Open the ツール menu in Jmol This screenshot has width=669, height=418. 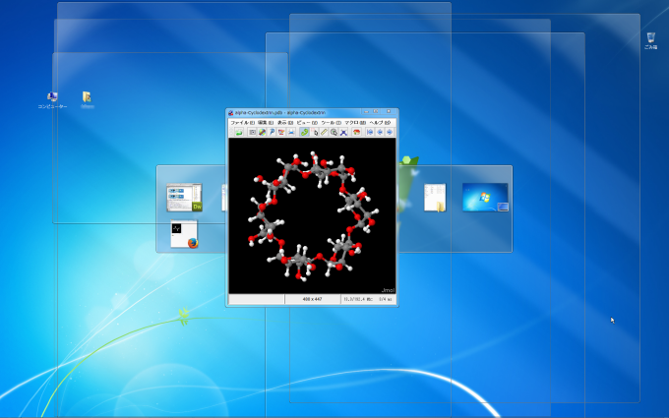click(x=332, y=123)
